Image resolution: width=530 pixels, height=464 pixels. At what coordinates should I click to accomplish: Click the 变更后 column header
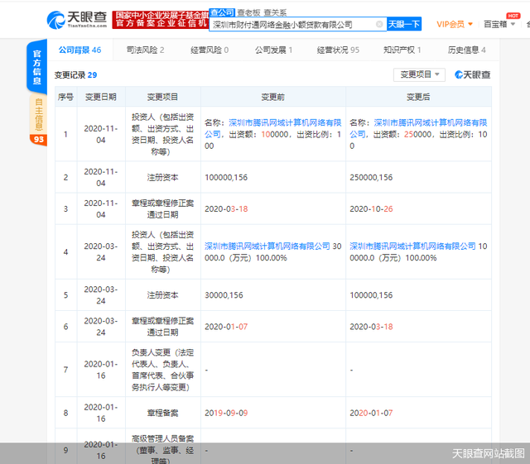[418, 97]
